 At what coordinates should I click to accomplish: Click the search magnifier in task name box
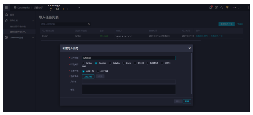(x=89, y=24)
